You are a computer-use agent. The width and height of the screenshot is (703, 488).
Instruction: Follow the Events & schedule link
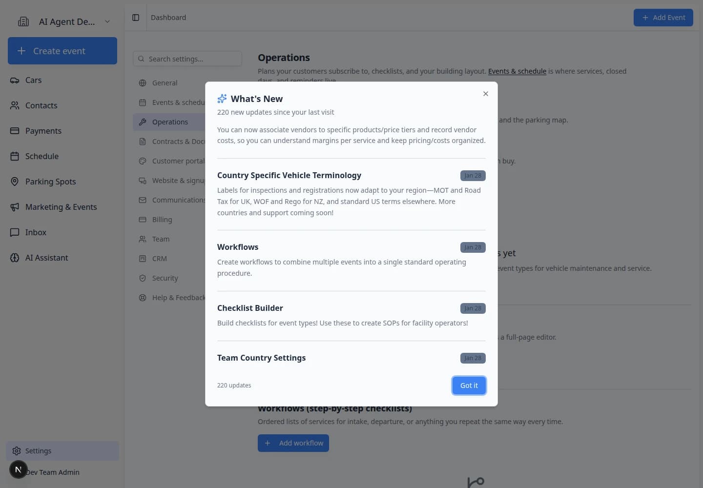coord(517,71)
